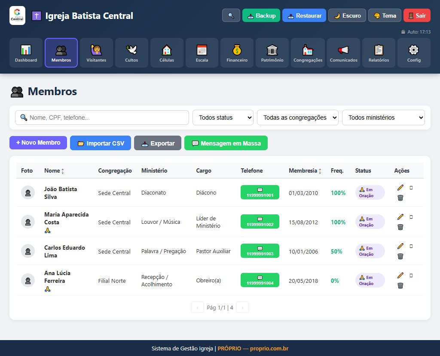Open the Patrimônio building section
Screen dimensions: 440x356
pos(272,53)
